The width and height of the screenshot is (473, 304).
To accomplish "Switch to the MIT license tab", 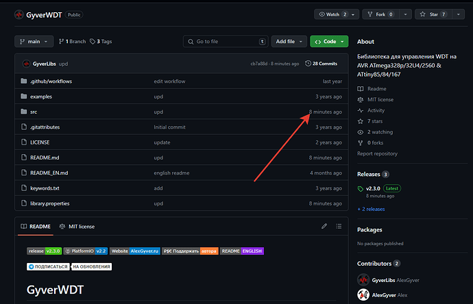I will coord(77,227).
